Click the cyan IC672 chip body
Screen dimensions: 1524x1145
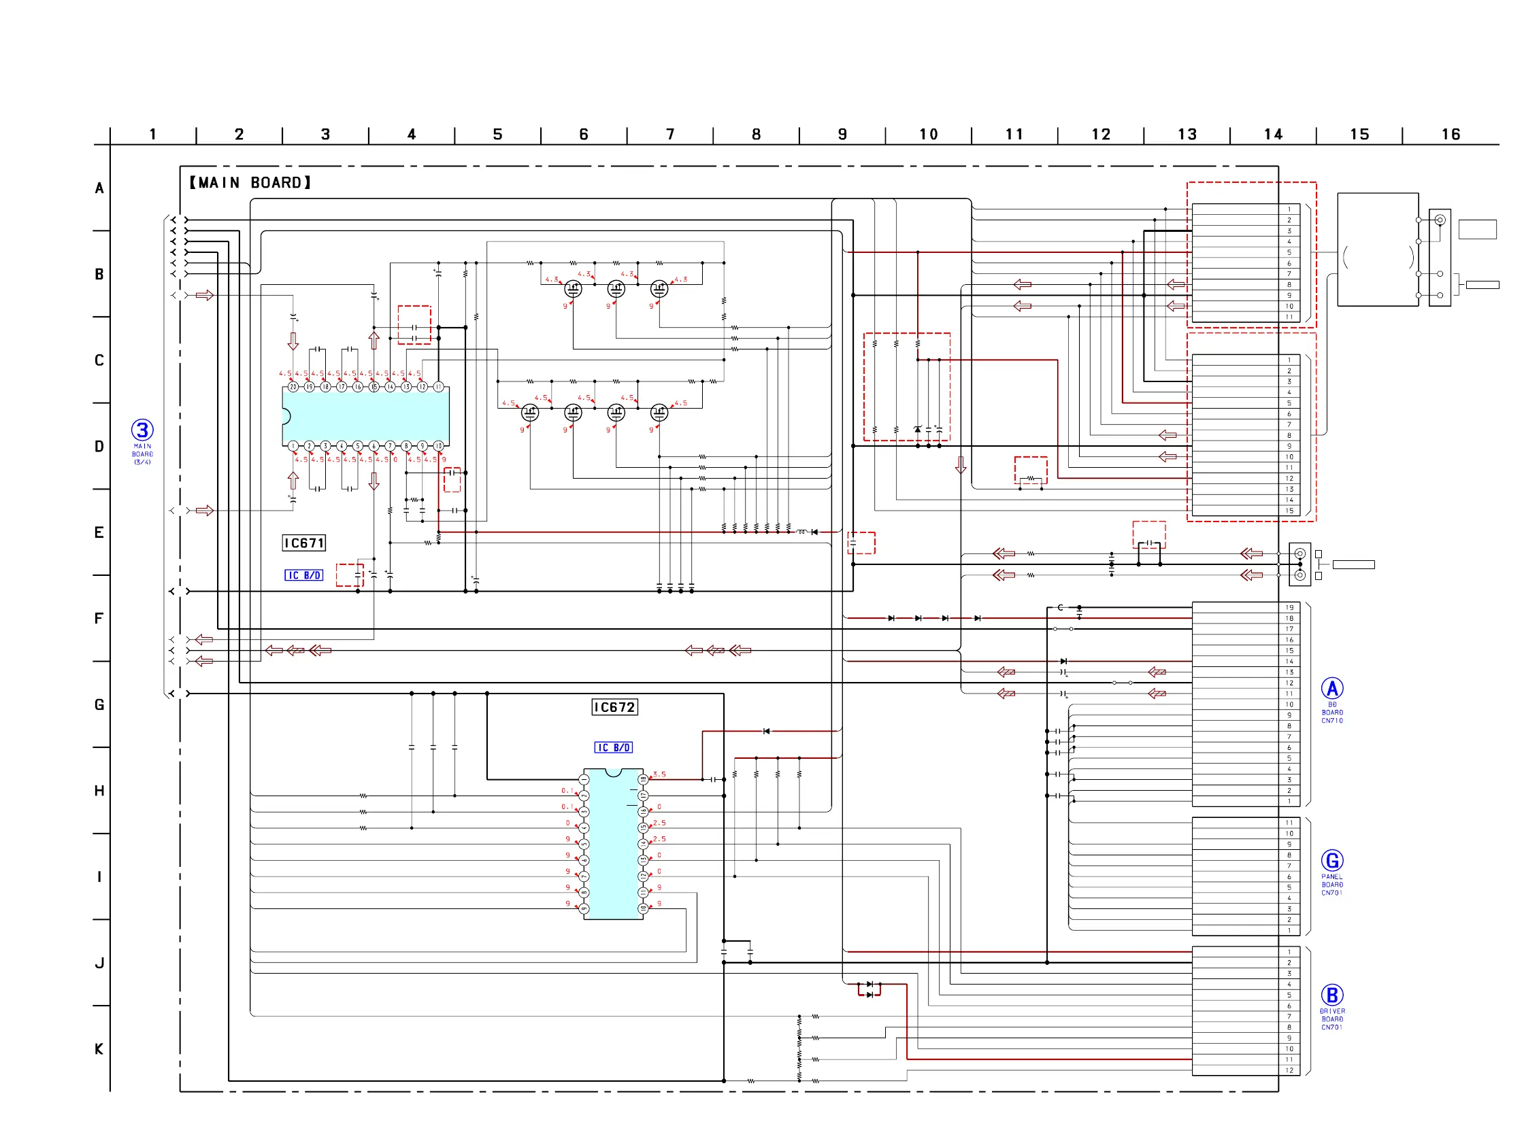[613, 844]
